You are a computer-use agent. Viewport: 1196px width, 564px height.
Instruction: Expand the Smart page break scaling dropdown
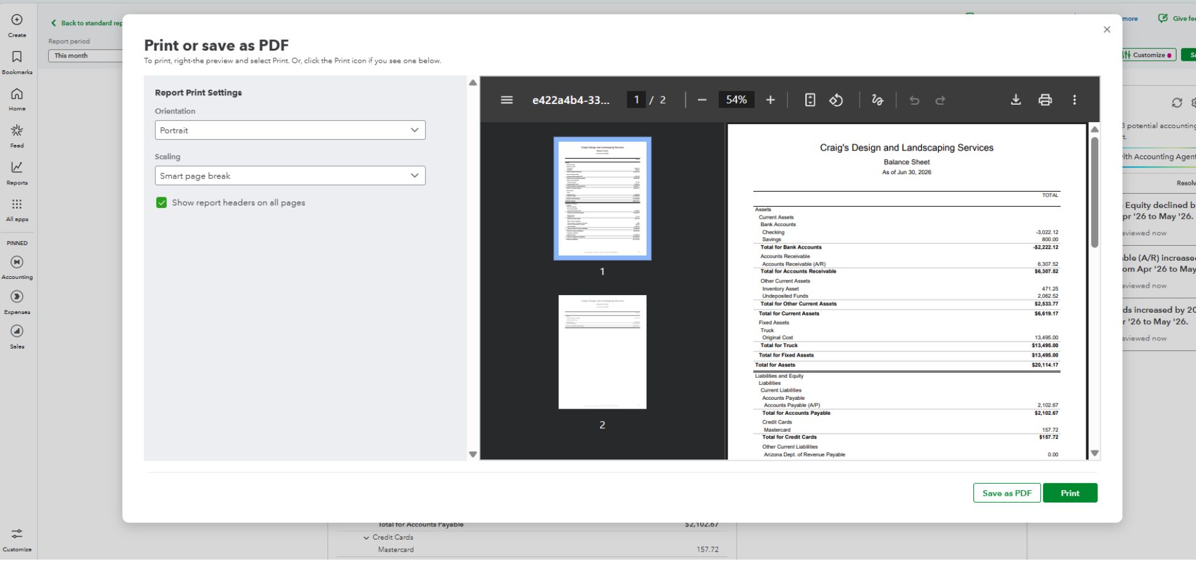click(290, 175)
